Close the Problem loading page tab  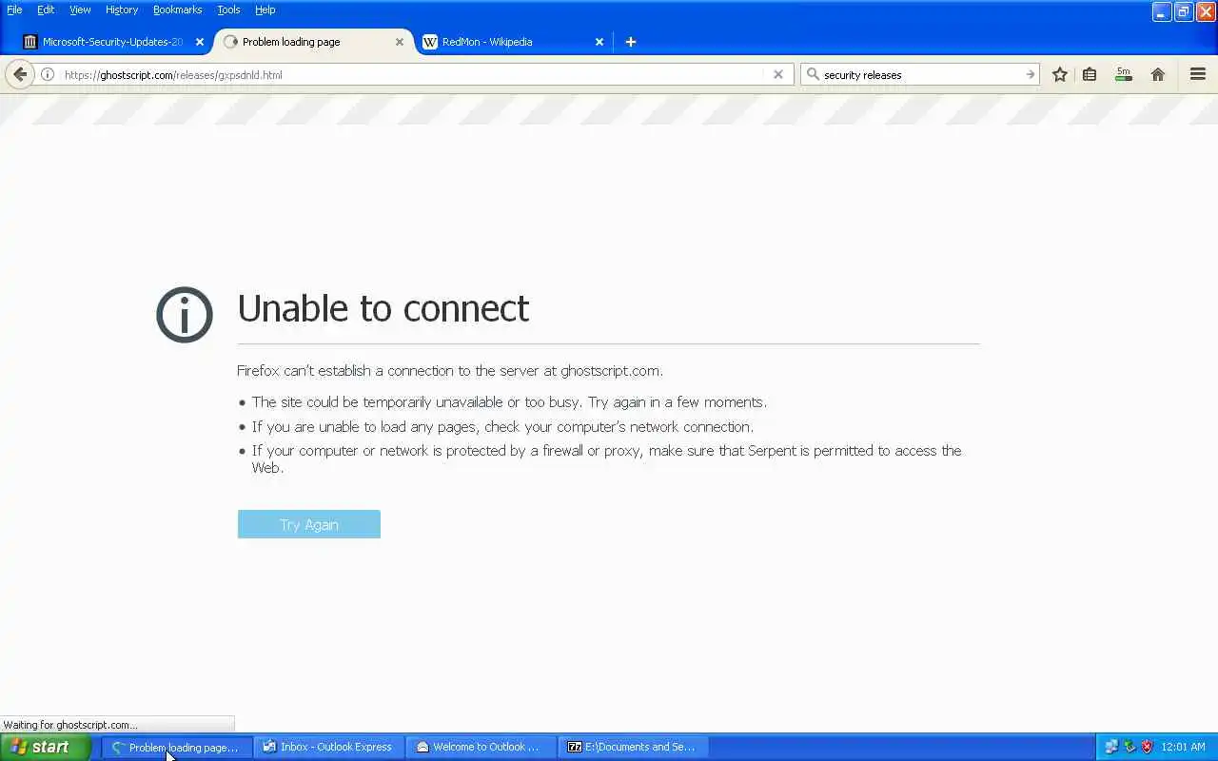(400, 42)
